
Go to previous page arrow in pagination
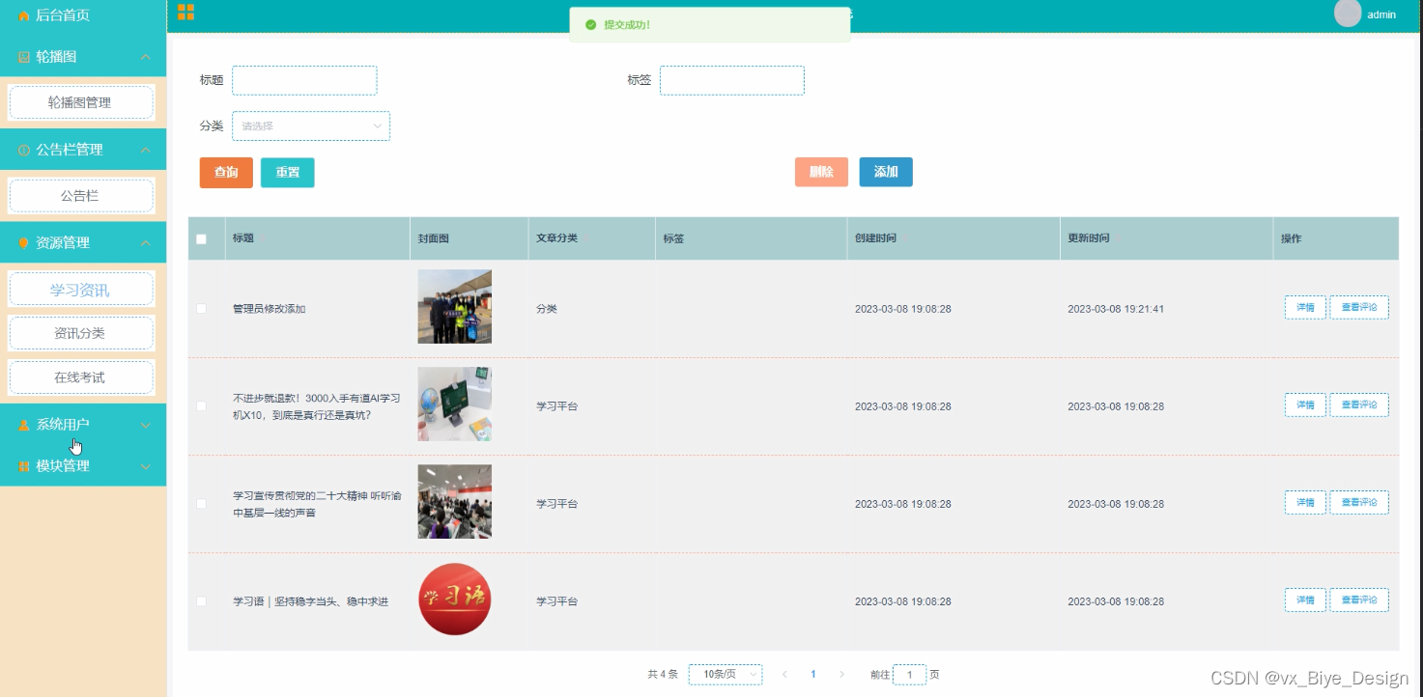(784, 674)
